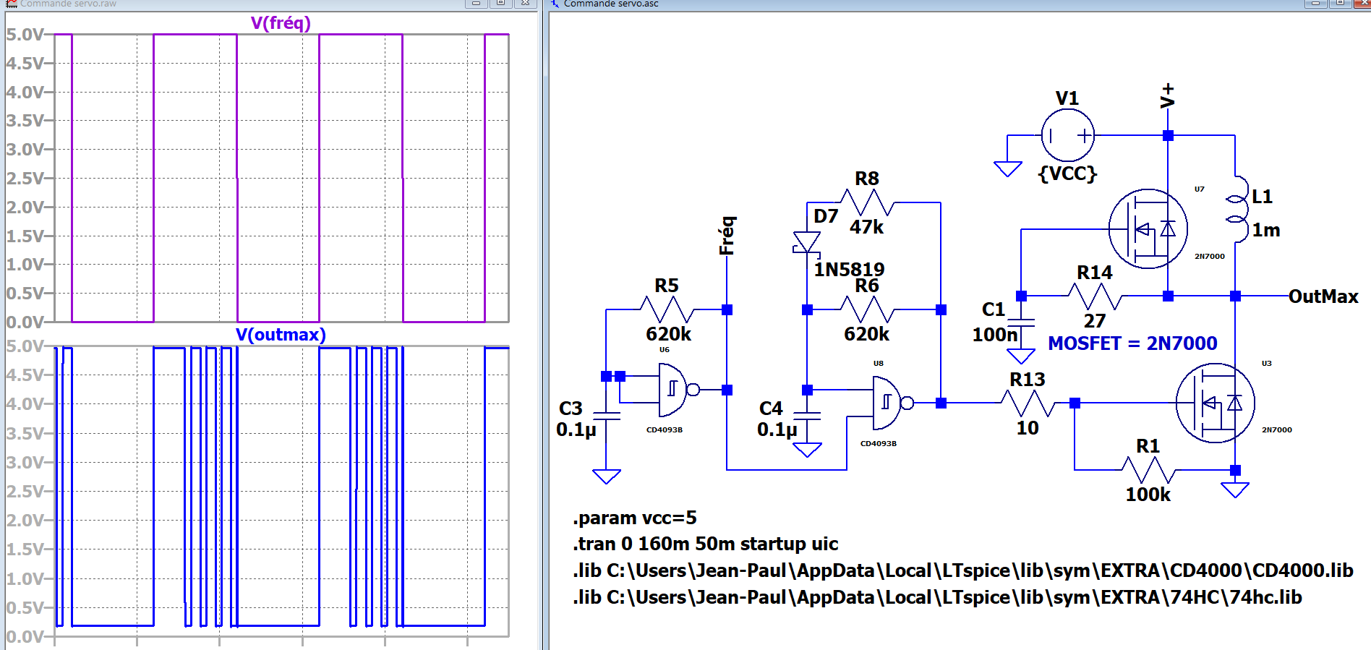Select the U3 MOSFET transistor symbol

(x=1215, y=403)
